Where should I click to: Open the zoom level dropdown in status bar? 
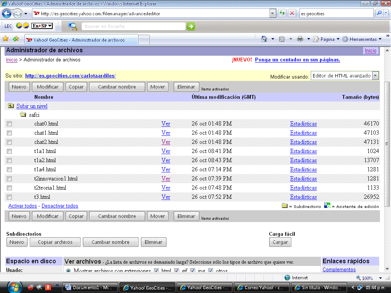click(x=380, y=278)
